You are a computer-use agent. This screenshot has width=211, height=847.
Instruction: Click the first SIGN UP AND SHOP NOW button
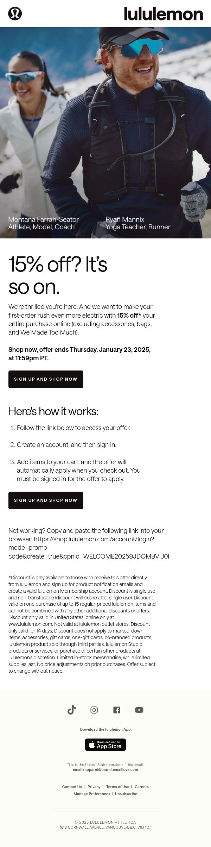46,379
